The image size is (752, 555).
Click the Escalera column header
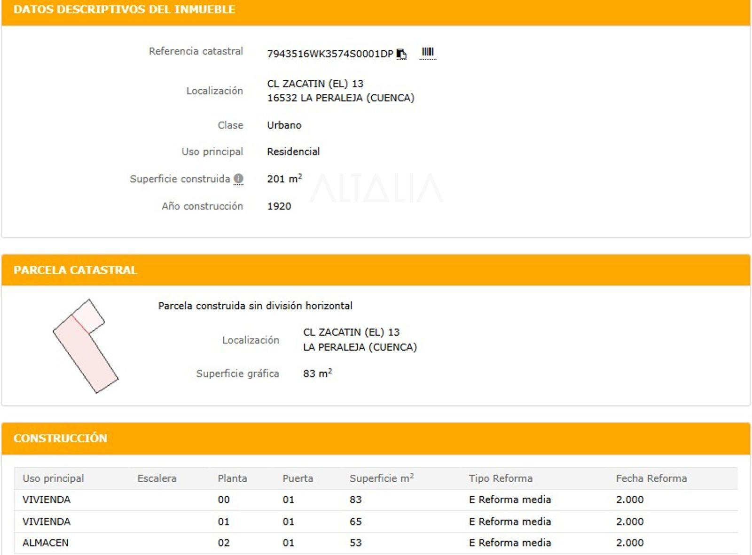pos(157,478)
